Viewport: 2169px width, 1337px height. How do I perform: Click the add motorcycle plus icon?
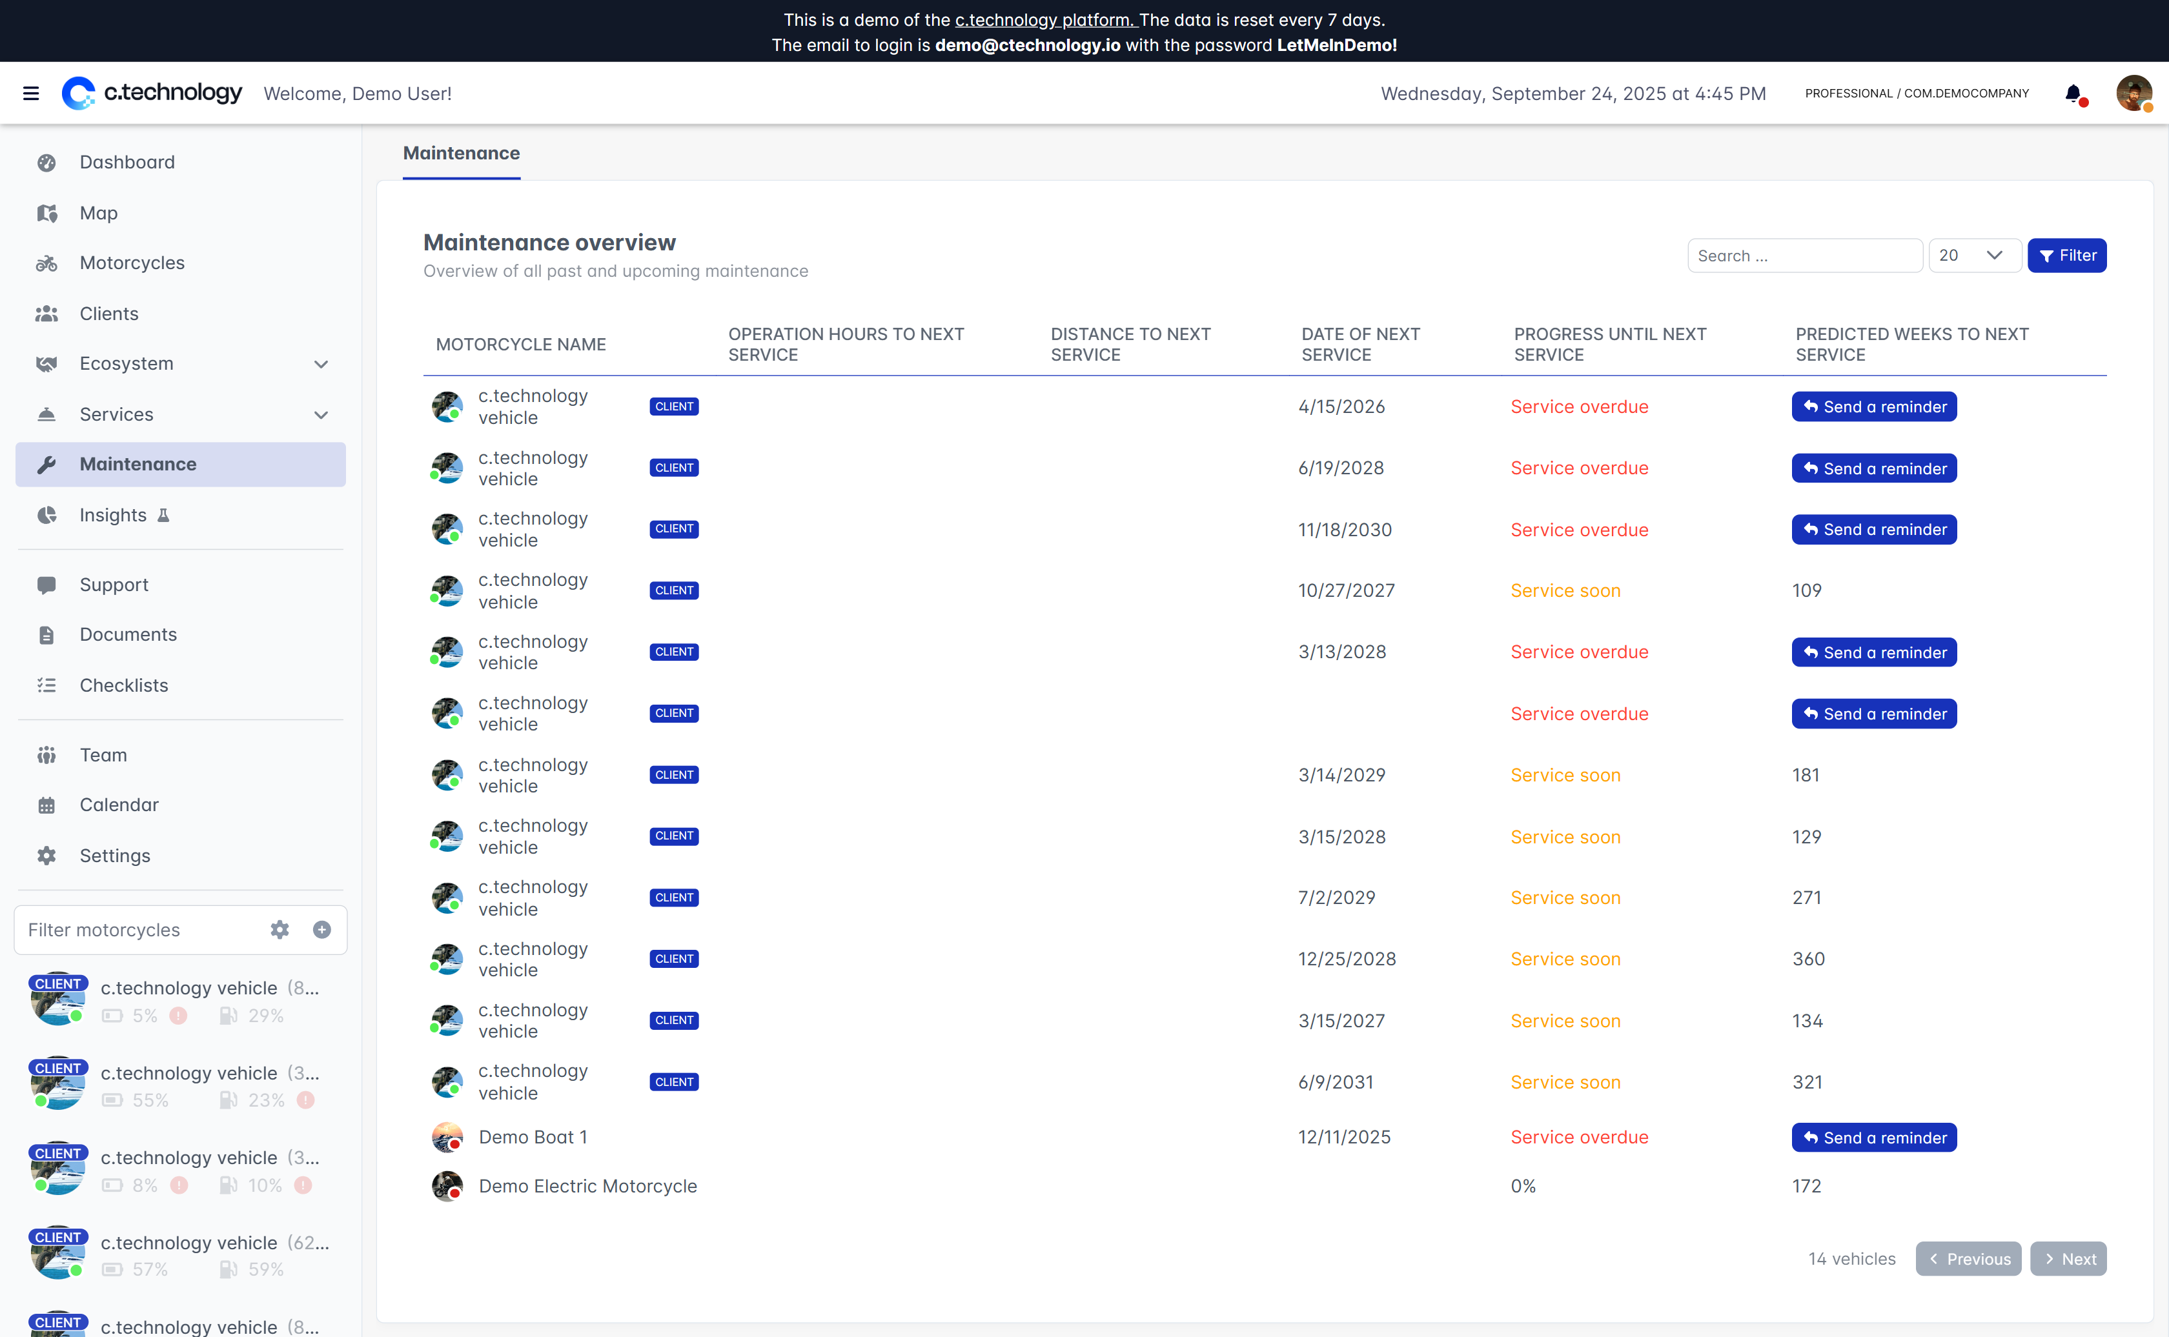pos(322,929)
